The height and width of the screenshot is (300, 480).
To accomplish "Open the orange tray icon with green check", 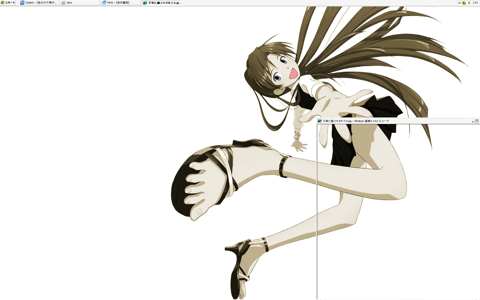I will pos(464,3).
